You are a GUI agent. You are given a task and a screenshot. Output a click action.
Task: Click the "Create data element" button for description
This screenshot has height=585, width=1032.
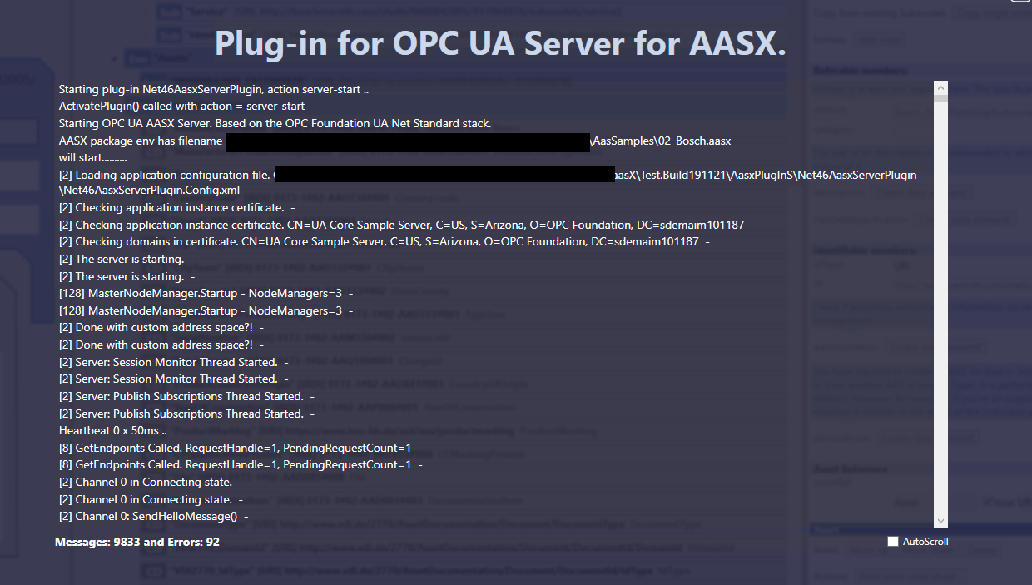click(x=920, y=192)
